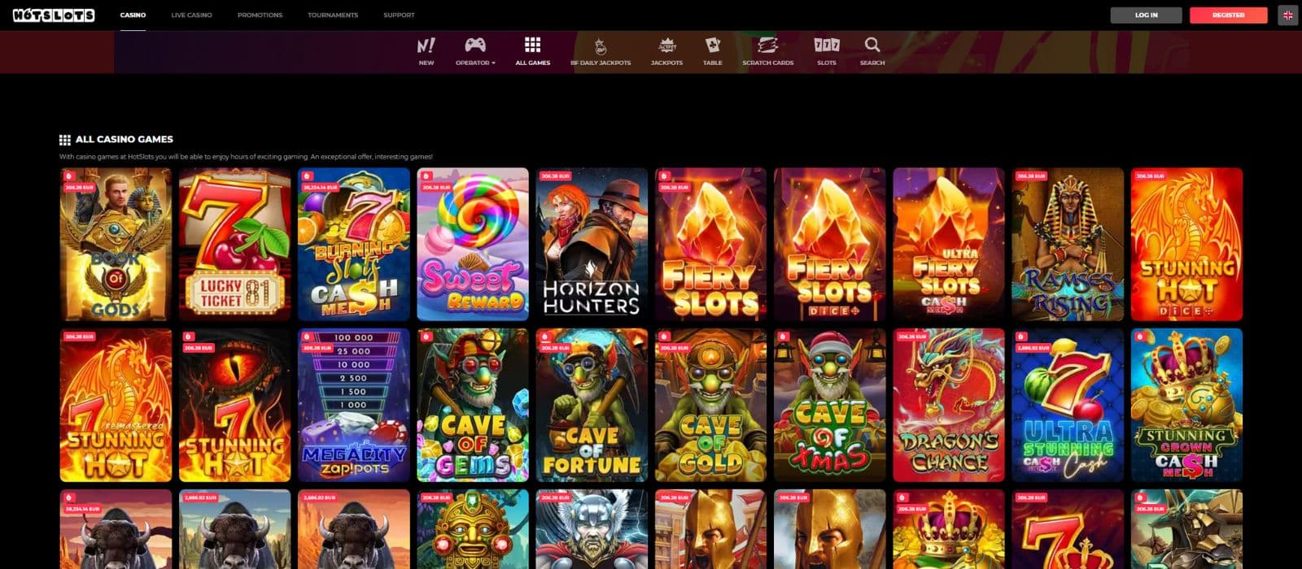
Task: Open the language flag selector
Action: [x=1287, y=15]
